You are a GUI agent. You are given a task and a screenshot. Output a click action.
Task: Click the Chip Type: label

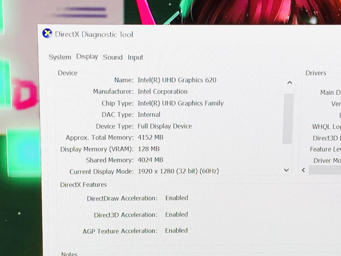[118, 103]
